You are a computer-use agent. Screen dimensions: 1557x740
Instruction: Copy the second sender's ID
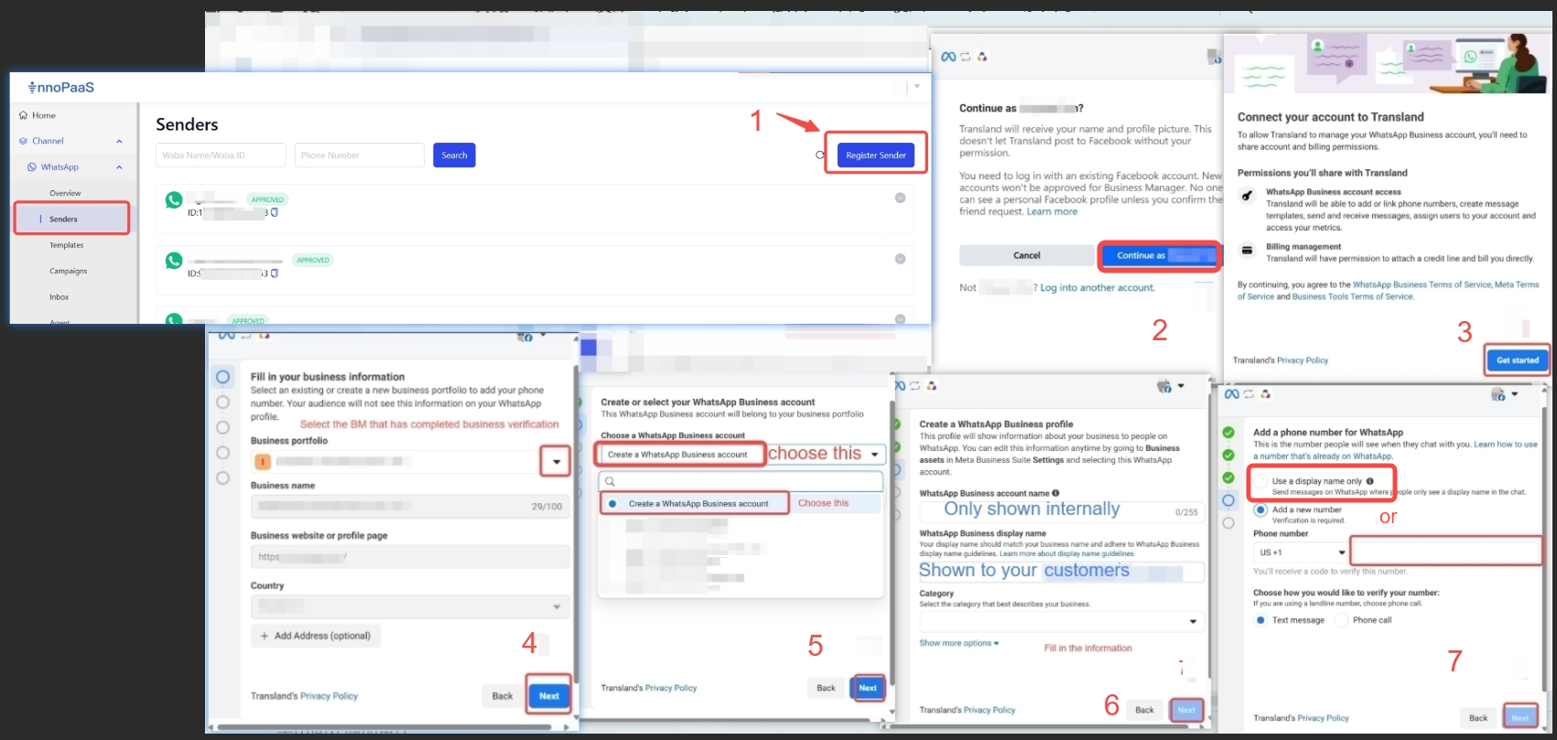pos(274,273)
